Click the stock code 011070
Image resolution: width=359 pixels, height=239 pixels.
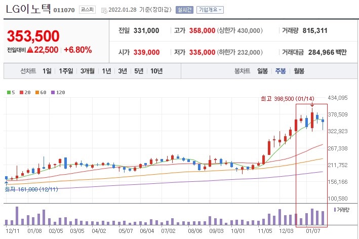tap(64, 10)
